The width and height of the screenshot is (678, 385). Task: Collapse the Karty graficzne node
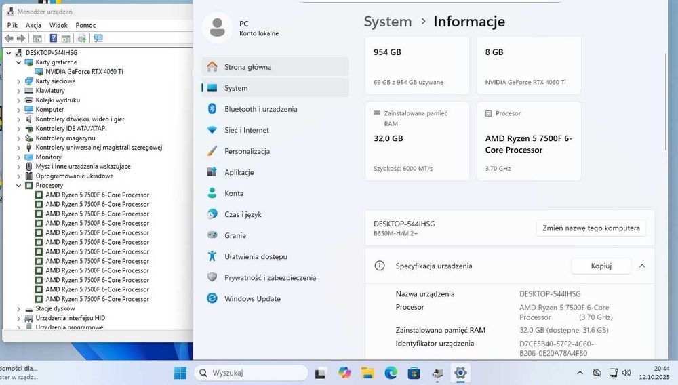[18, 62]
